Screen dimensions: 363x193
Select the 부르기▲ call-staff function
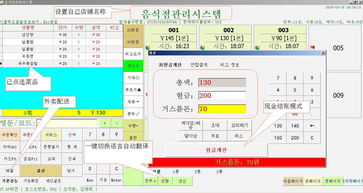[133, 90]
